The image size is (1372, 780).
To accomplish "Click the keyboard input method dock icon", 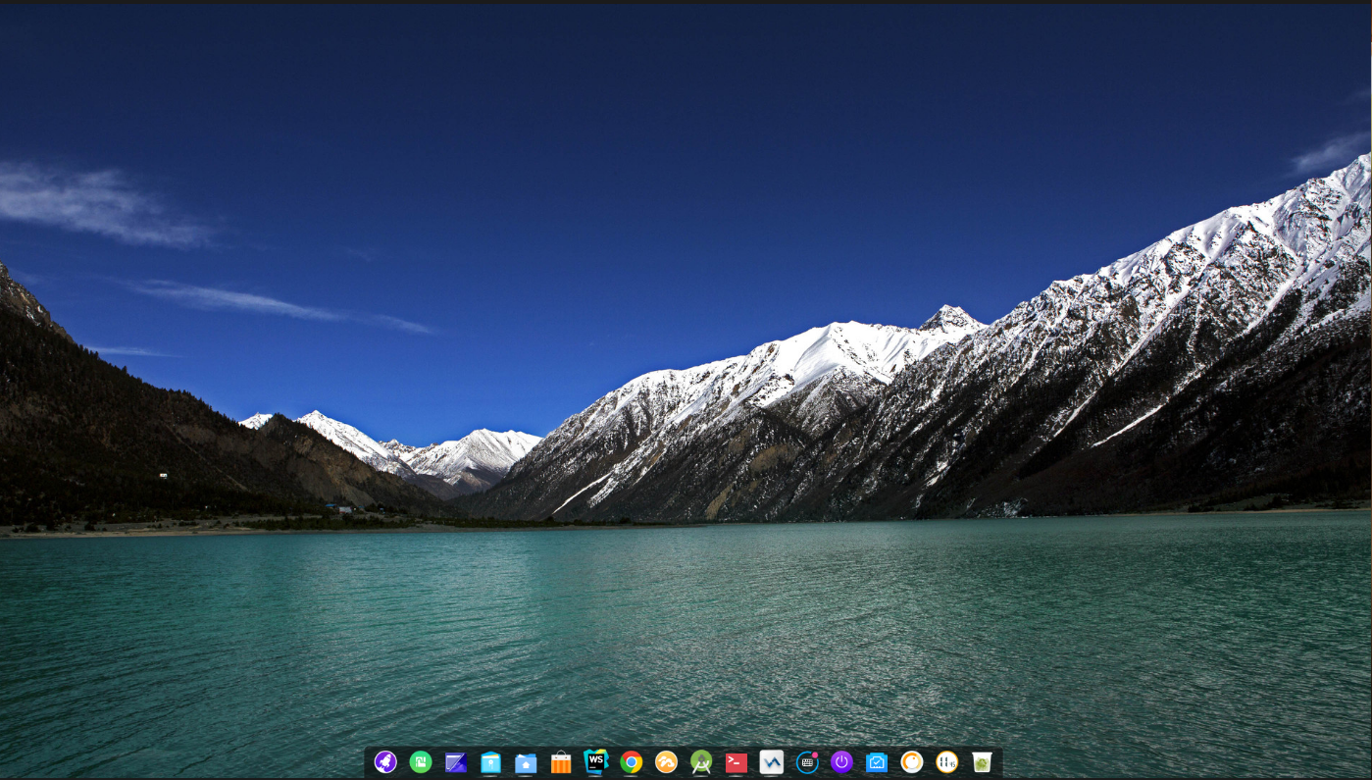I will 807,762.
